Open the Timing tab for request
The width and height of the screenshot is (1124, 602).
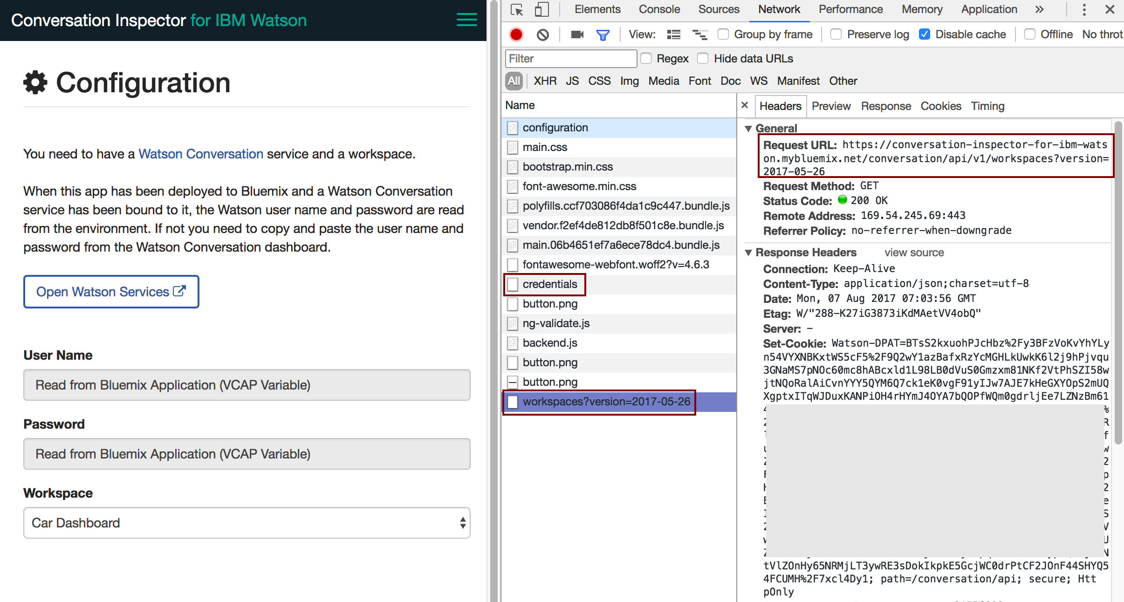point(987,106)
